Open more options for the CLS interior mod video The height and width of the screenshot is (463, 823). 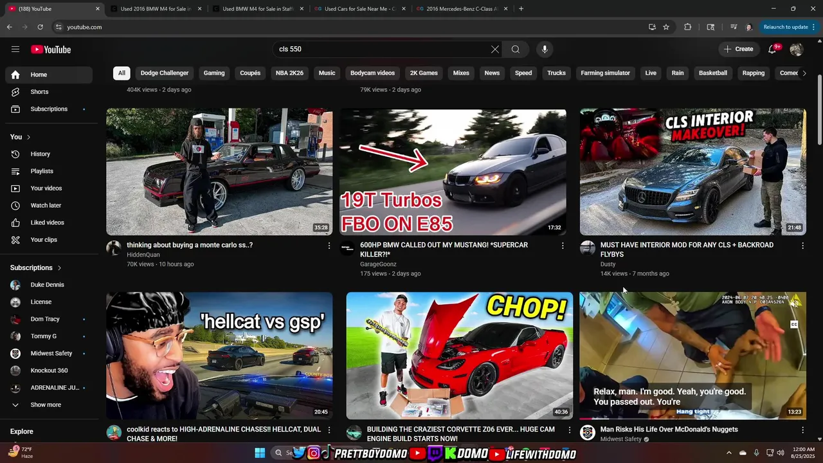pyautogui.click(x=802, y=246)
